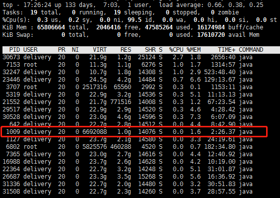Click buff/cache value 16174984
The height and width of the screenshot is (198, 280).
(211, 27)
